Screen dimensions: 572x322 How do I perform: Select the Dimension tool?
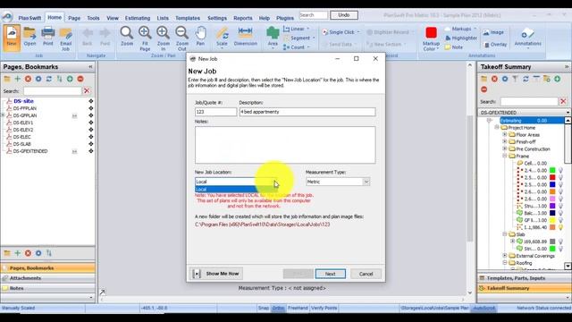tap(245, 37)
